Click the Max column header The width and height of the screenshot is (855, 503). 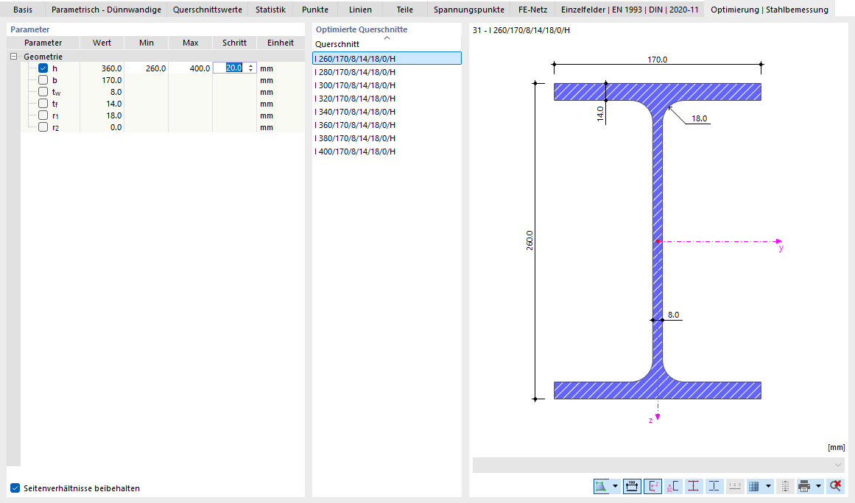190,43
